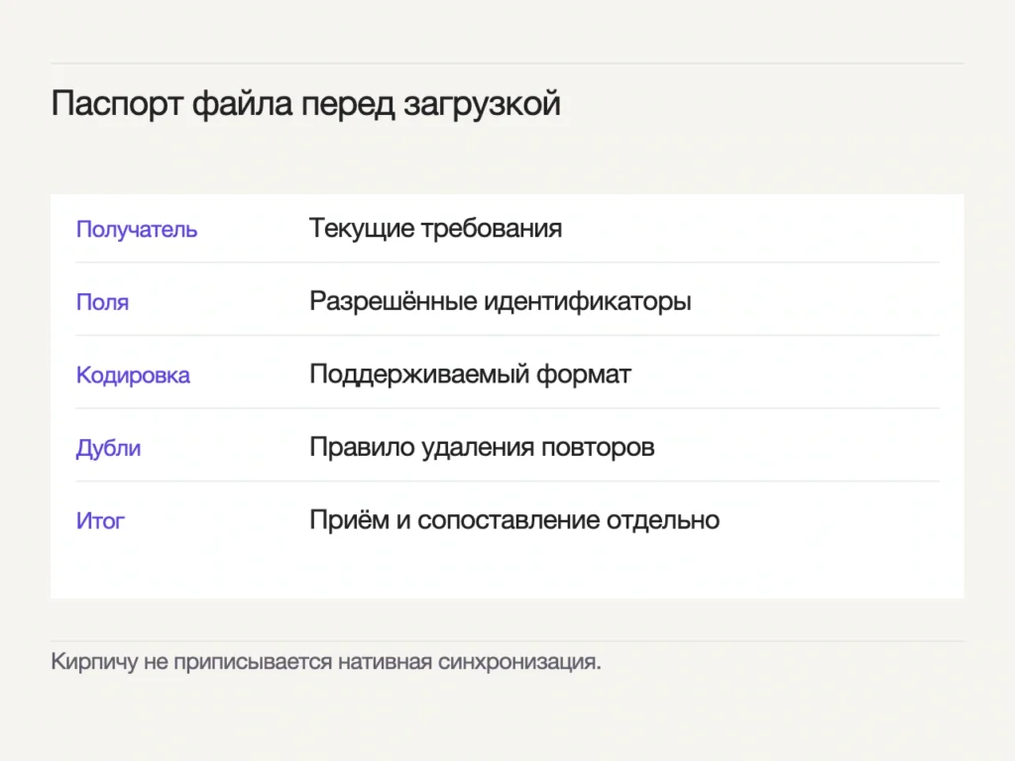The height and width of the screenshot is (761, 1015).
Task: Click the value "Правило удаления повторов"
Action: 483,447
